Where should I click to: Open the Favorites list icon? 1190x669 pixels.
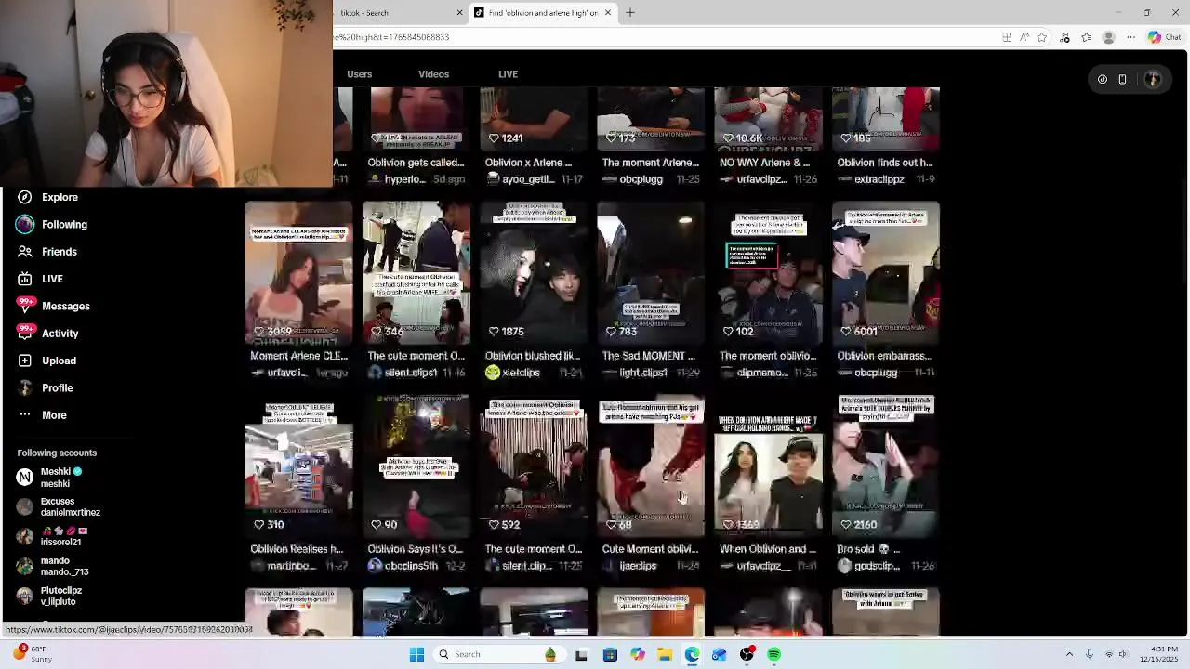(x=1086, y=37)
